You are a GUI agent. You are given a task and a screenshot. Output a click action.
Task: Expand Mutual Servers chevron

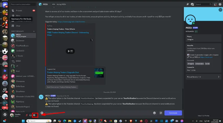[219, 77]
